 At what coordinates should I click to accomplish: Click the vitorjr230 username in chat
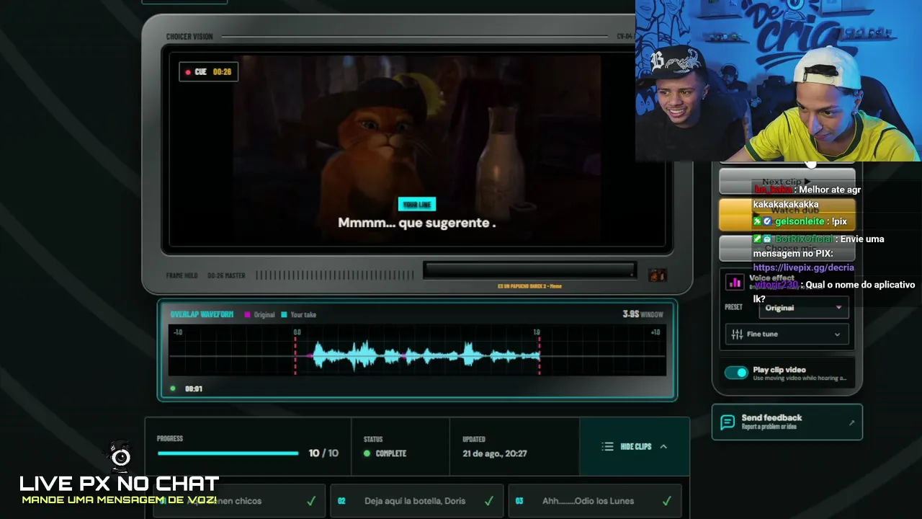(776, 285)
